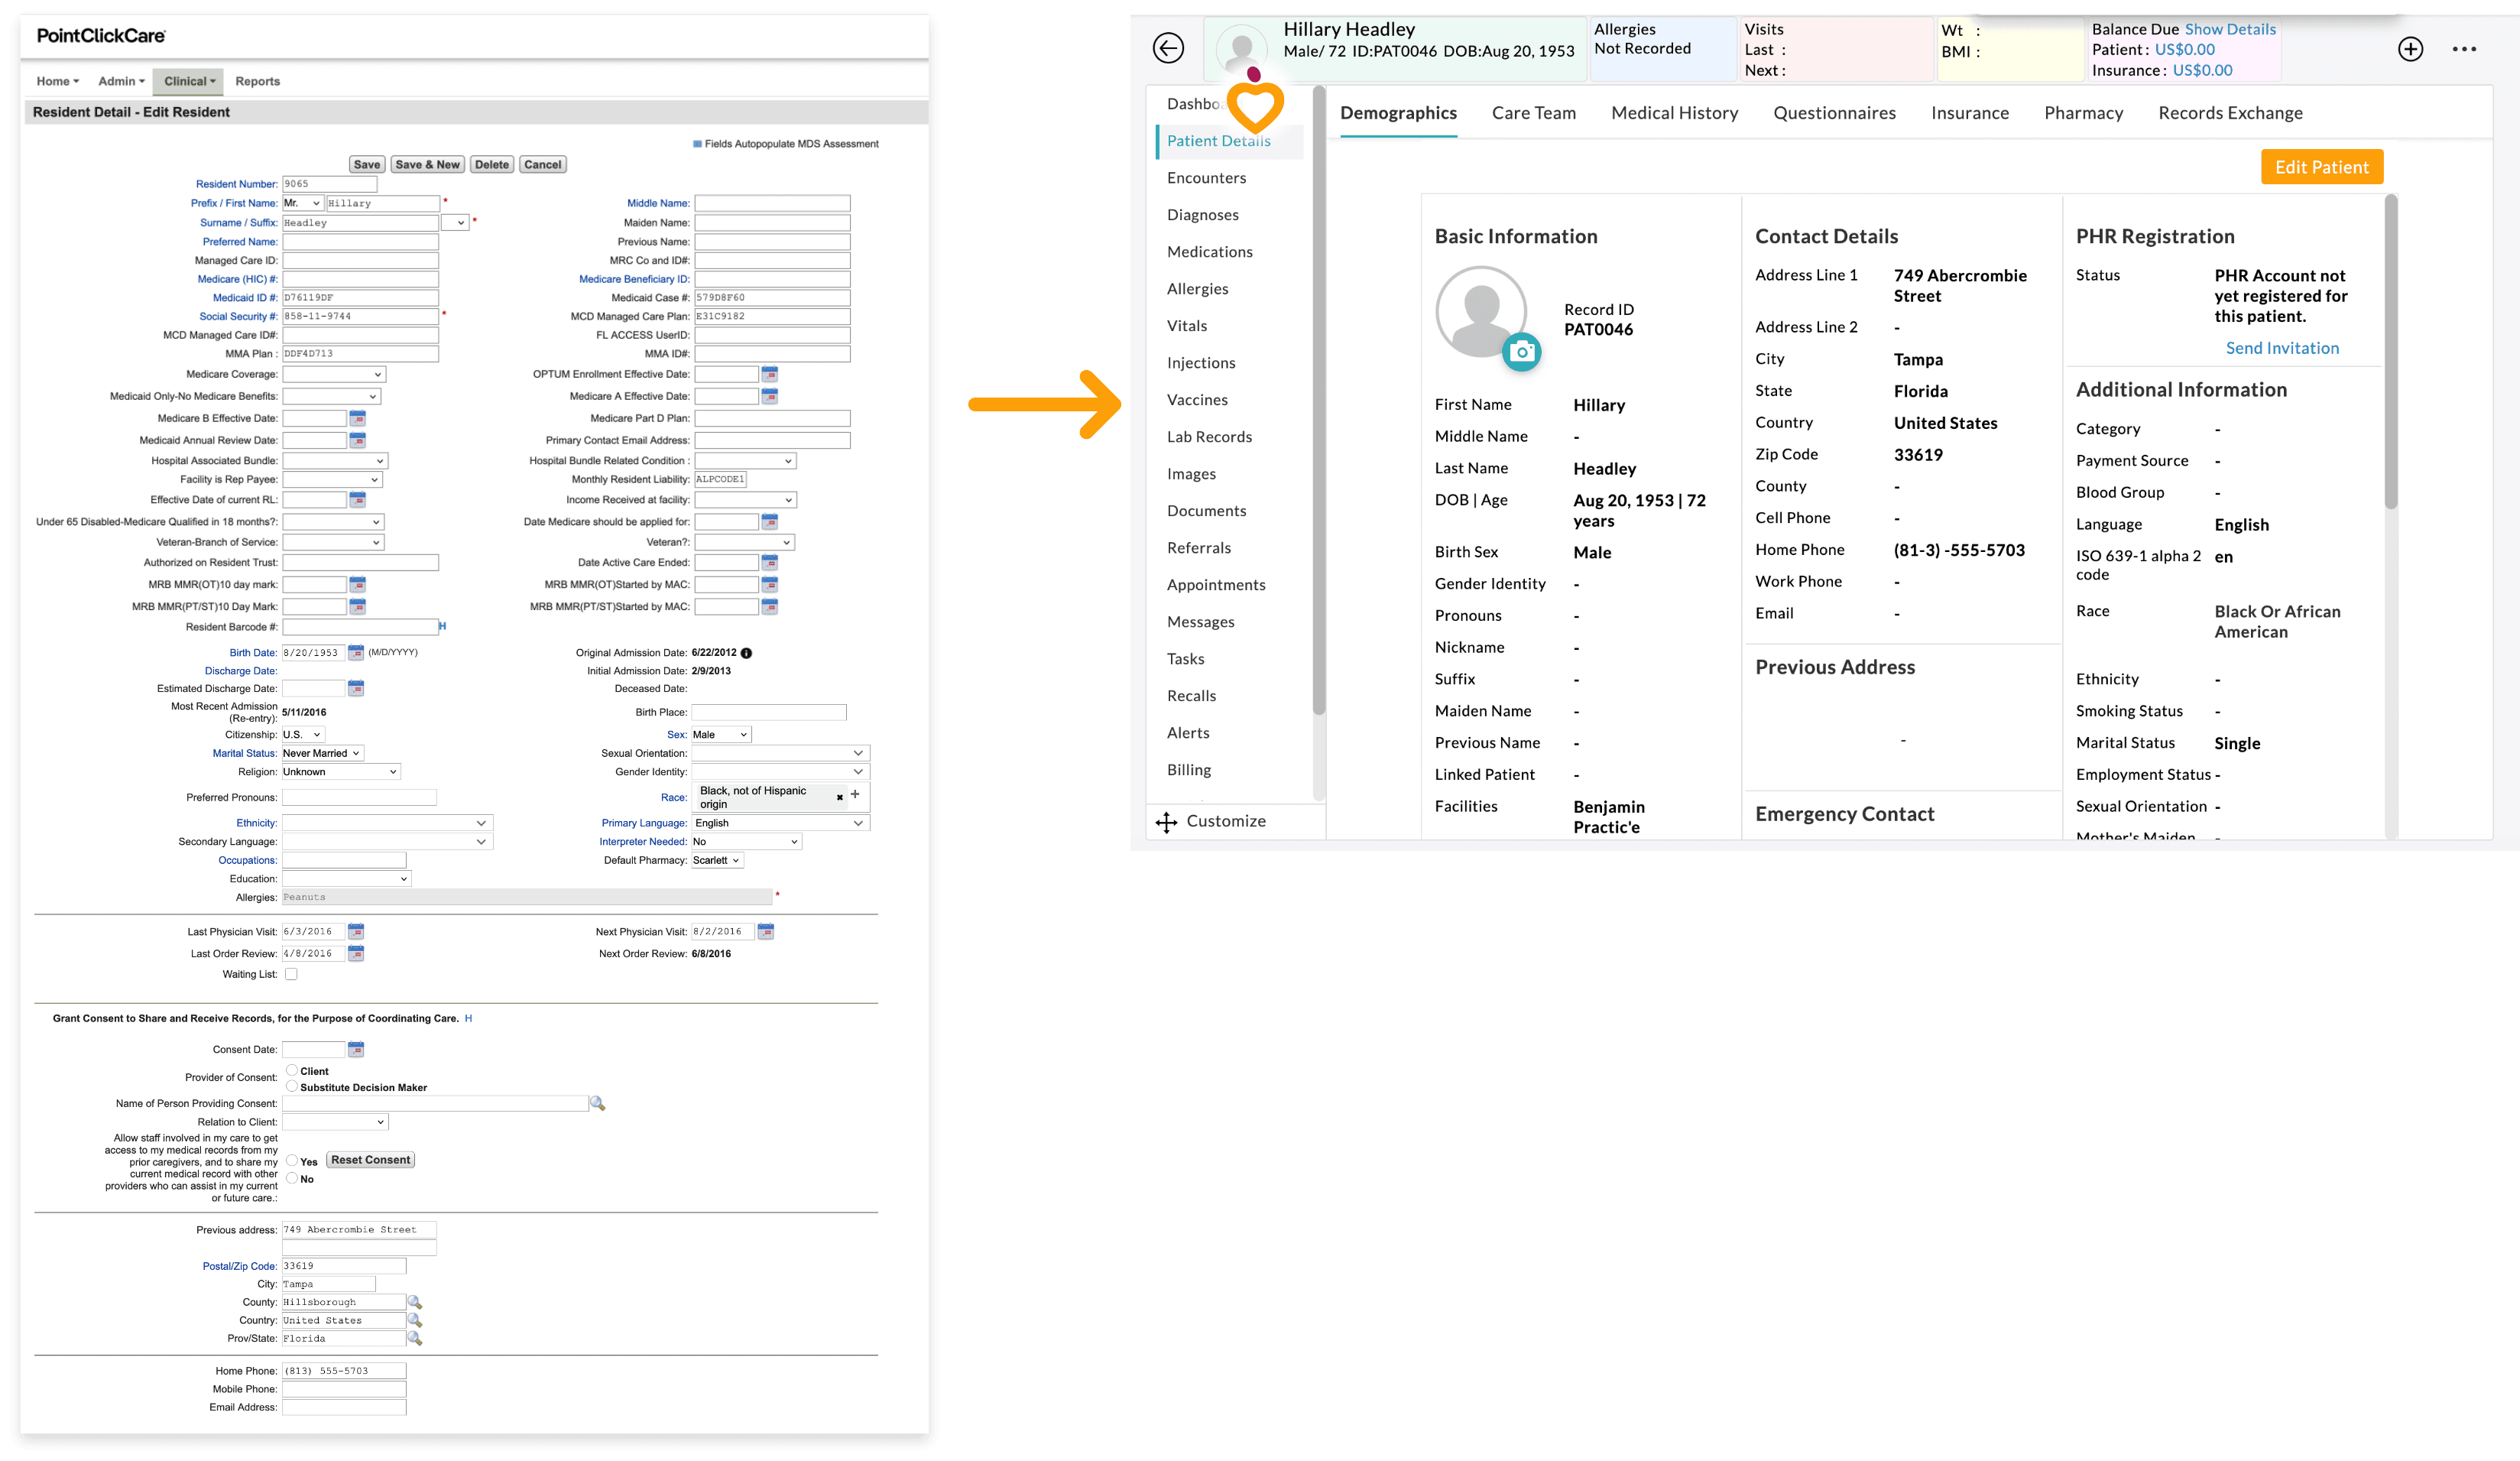The height and width of the screenshot is (1461, 2520).
Task: Open the Default Pharmacy dropdown
Action: [717, 860]
